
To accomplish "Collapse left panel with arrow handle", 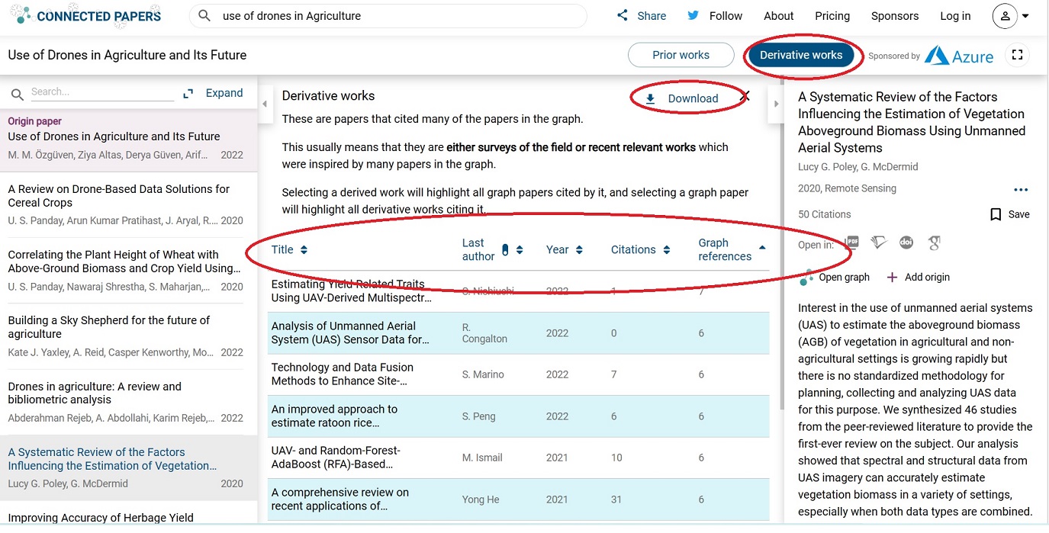I will point(264,104).
